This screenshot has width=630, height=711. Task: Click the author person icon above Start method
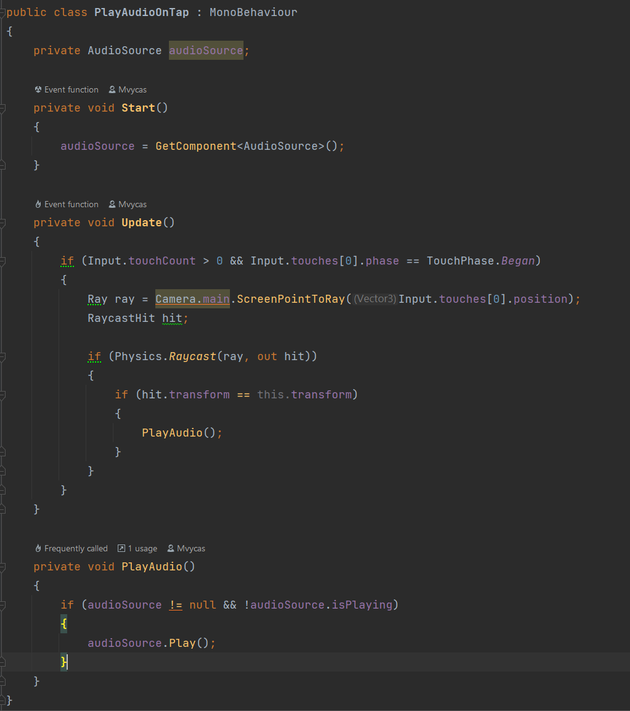click(x=112, y=89)
